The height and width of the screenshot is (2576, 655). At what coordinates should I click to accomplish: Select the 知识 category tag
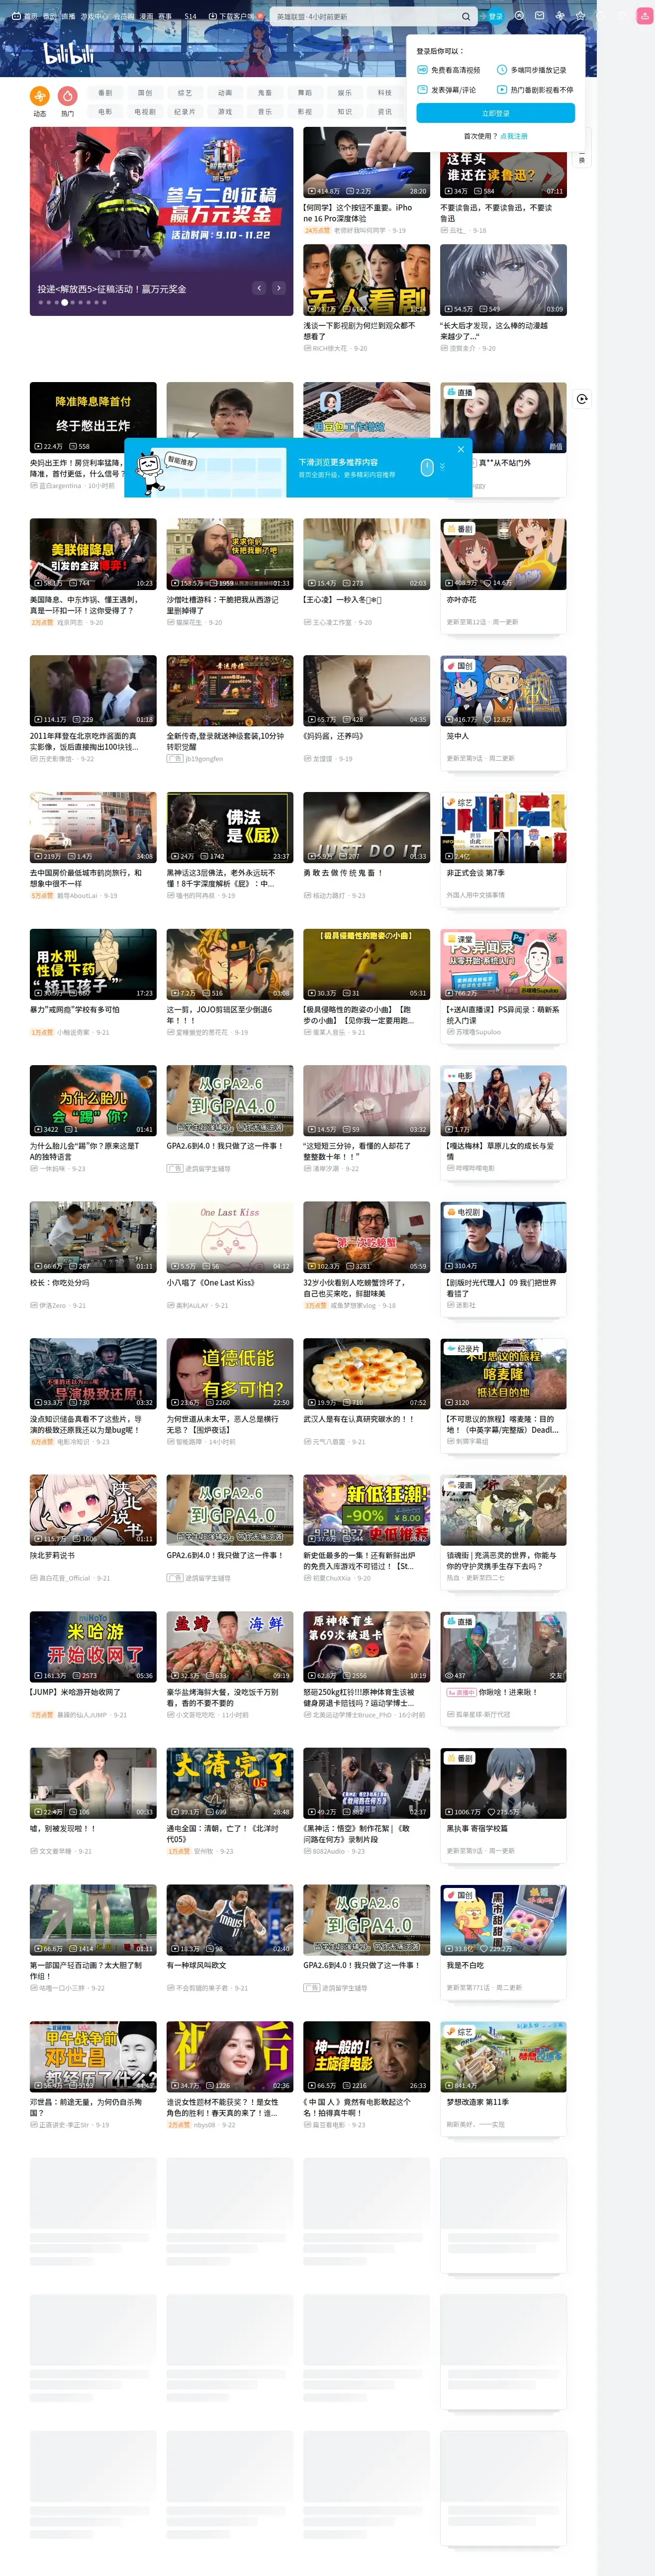[x=345, y=112]
